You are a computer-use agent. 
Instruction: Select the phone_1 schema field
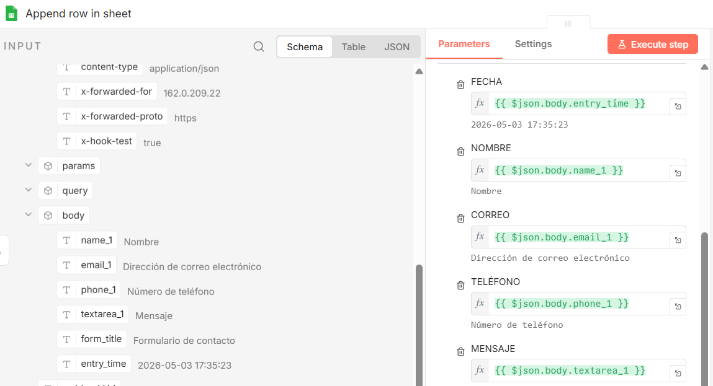89,290
